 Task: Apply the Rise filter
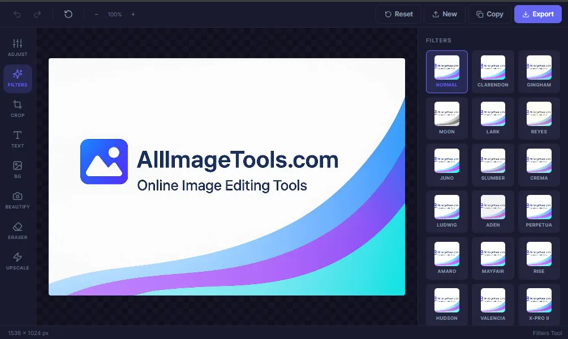click(539, 258)
